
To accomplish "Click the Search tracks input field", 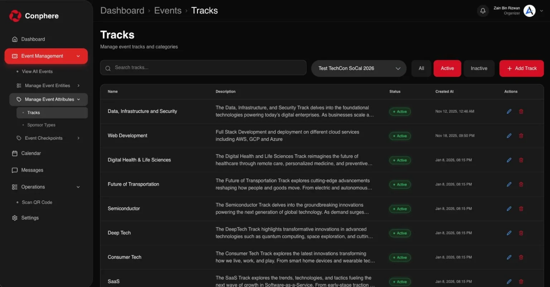I will [203, 68].
